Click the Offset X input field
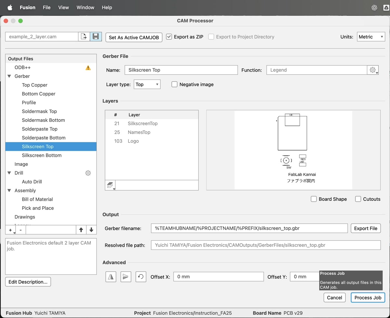 tap(218, 277)
